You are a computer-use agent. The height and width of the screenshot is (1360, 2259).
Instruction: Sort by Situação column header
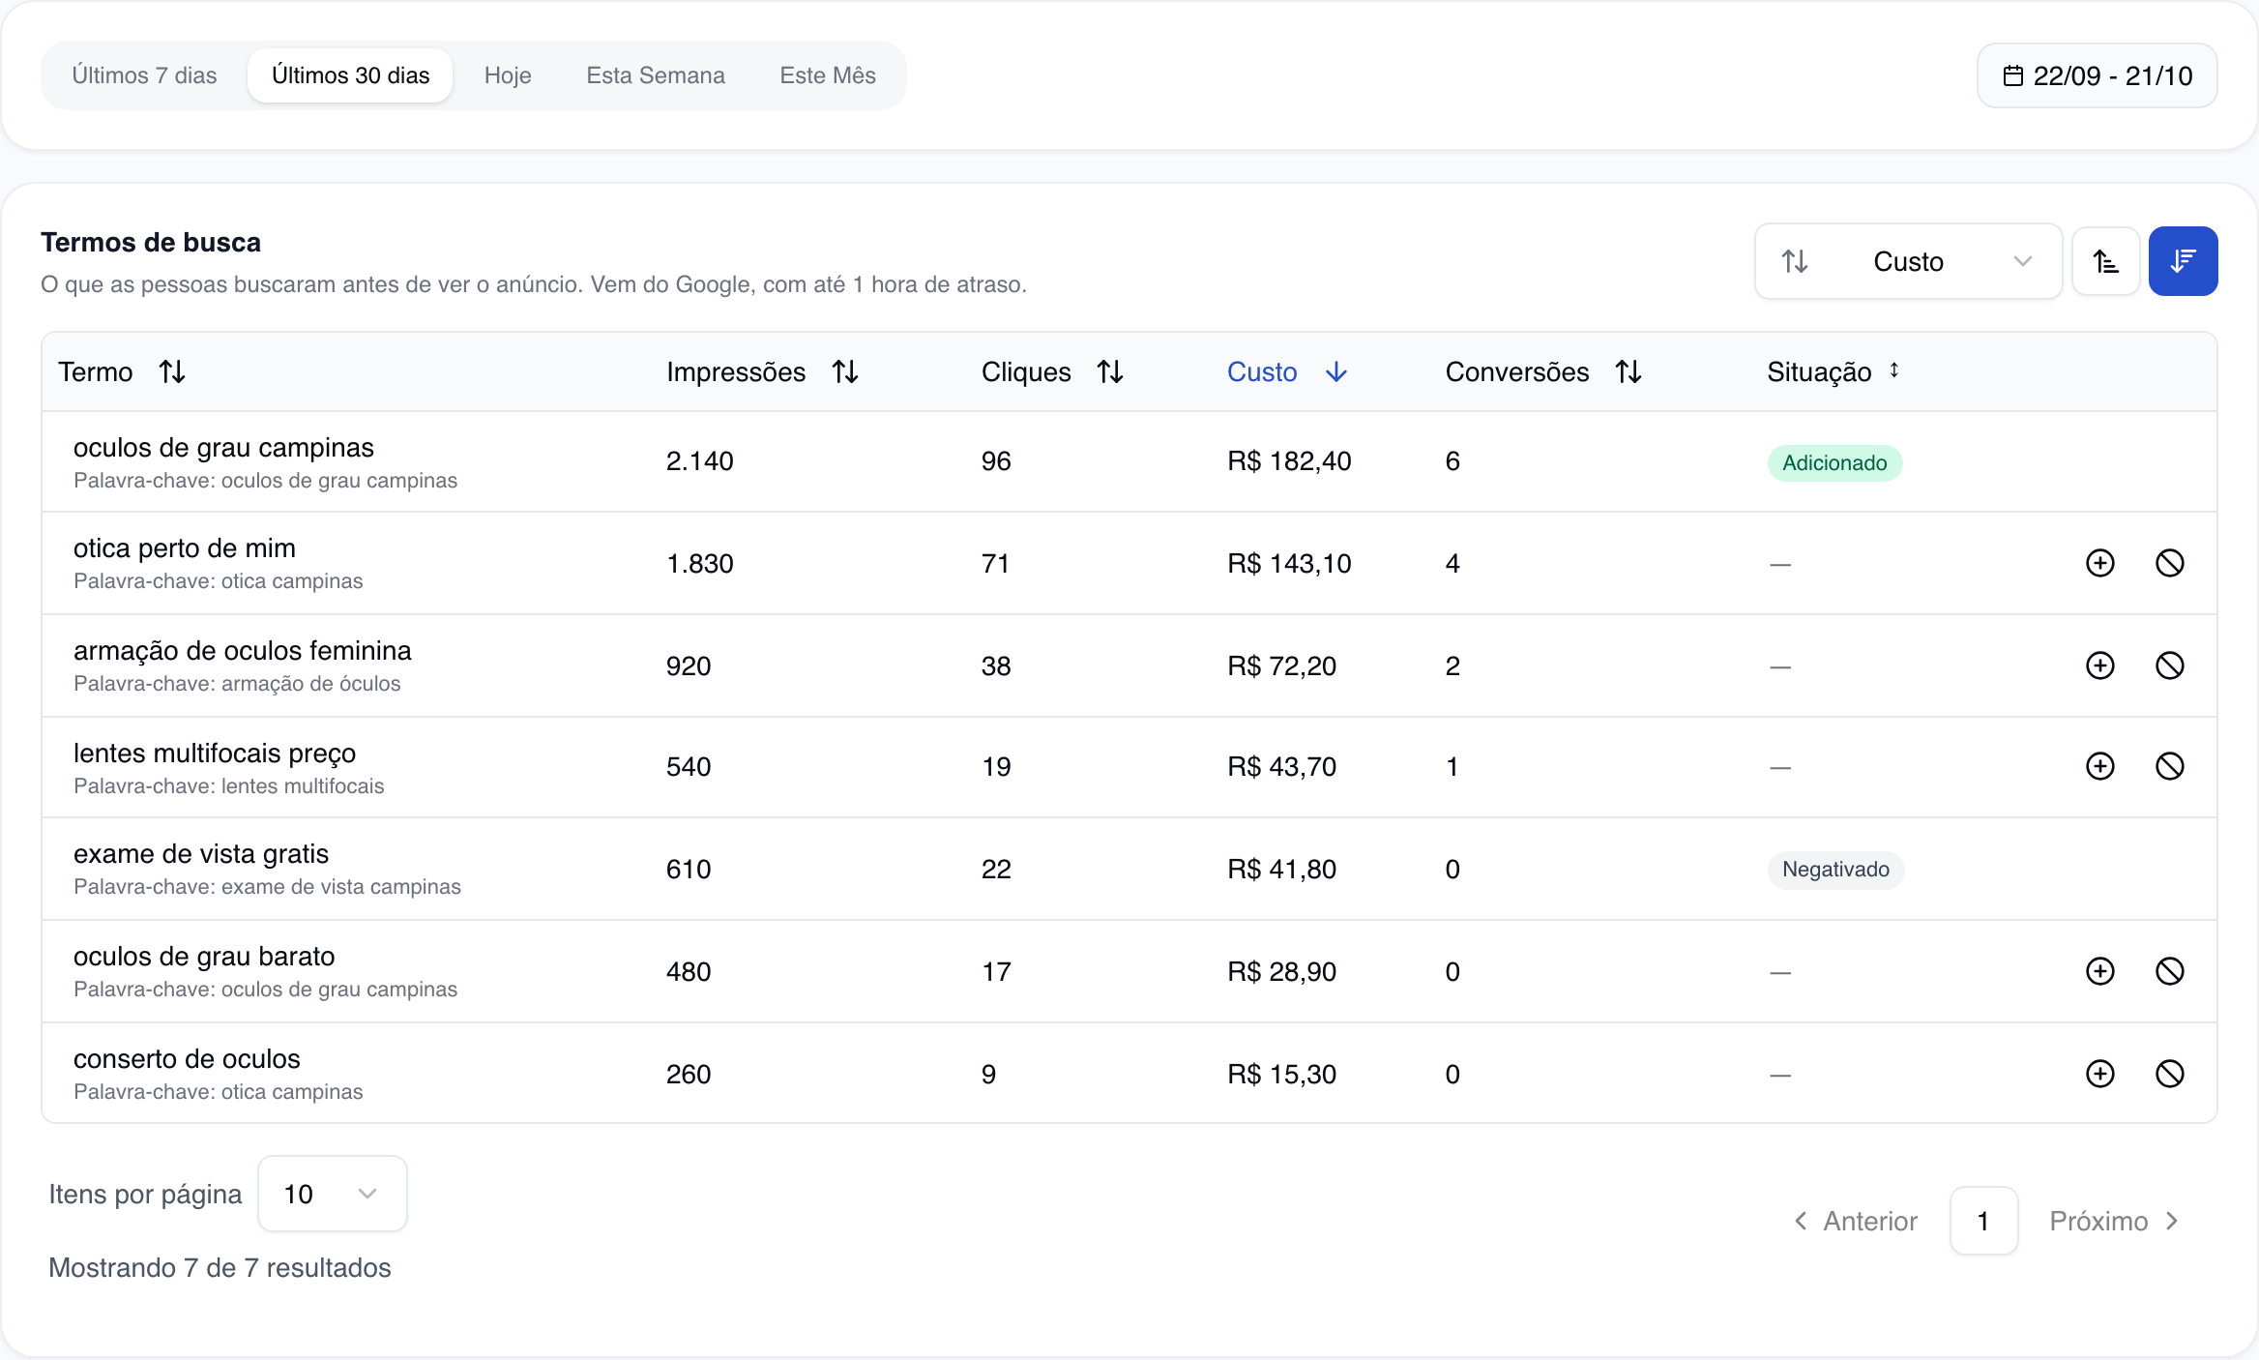[x=1834, y=371]
